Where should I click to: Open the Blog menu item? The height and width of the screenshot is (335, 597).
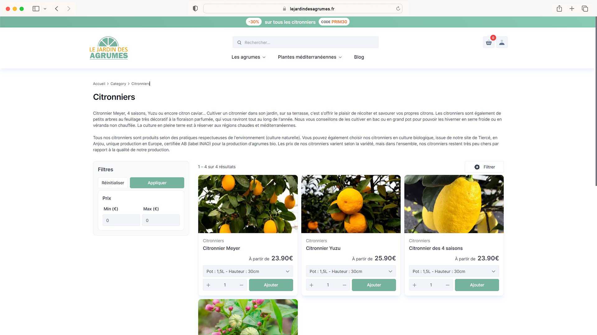[x=359, y=57]
